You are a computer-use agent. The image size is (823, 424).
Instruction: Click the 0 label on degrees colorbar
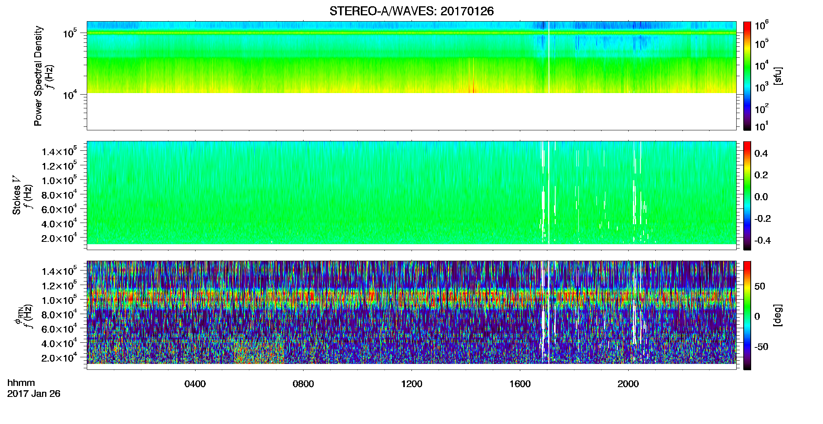(757, 316)
